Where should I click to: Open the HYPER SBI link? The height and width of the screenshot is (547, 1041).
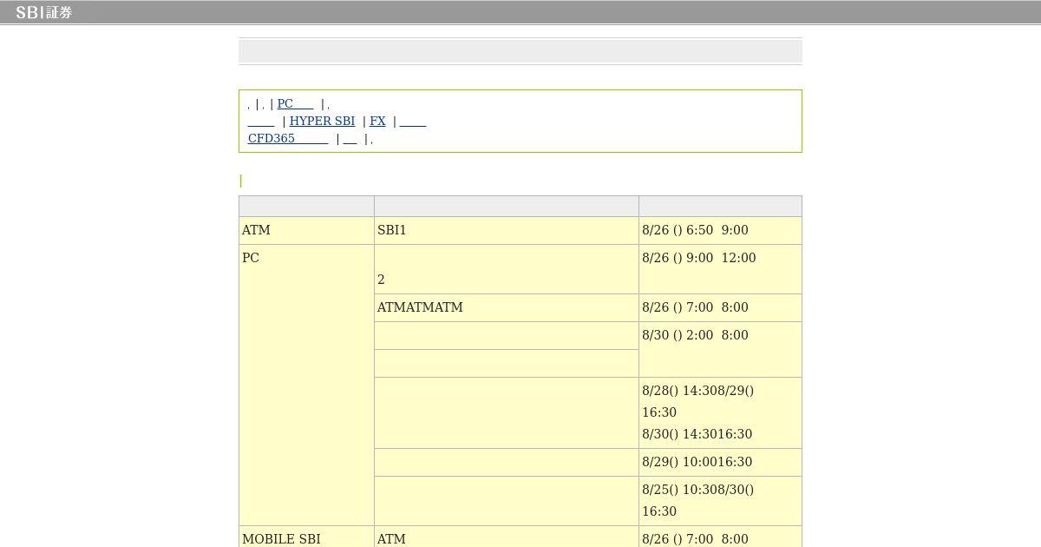[x=322, y=121]
